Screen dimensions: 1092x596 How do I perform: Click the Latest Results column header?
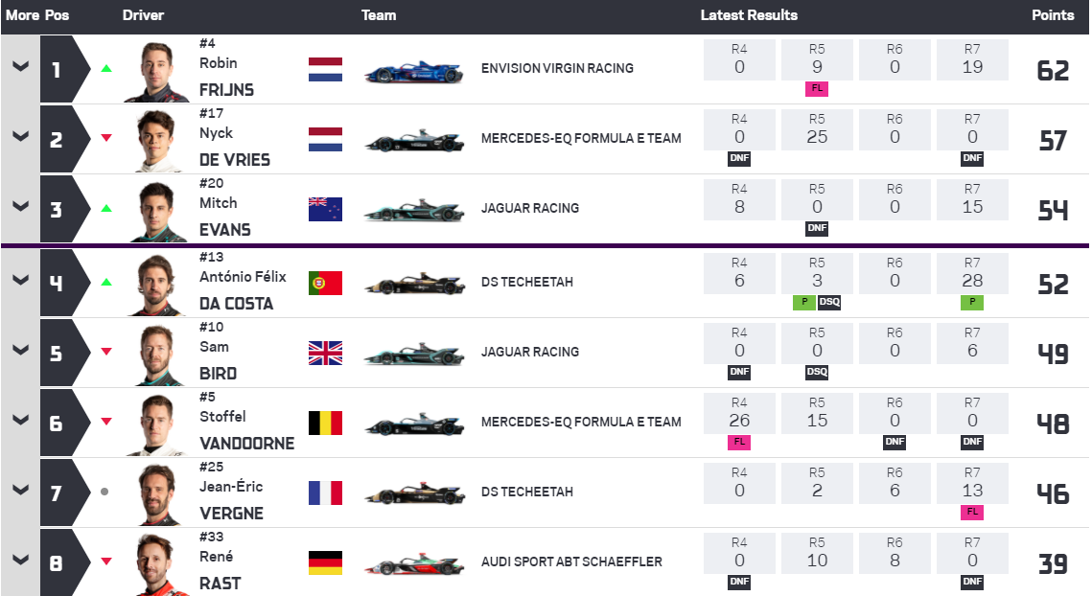(x=749, y=15)
